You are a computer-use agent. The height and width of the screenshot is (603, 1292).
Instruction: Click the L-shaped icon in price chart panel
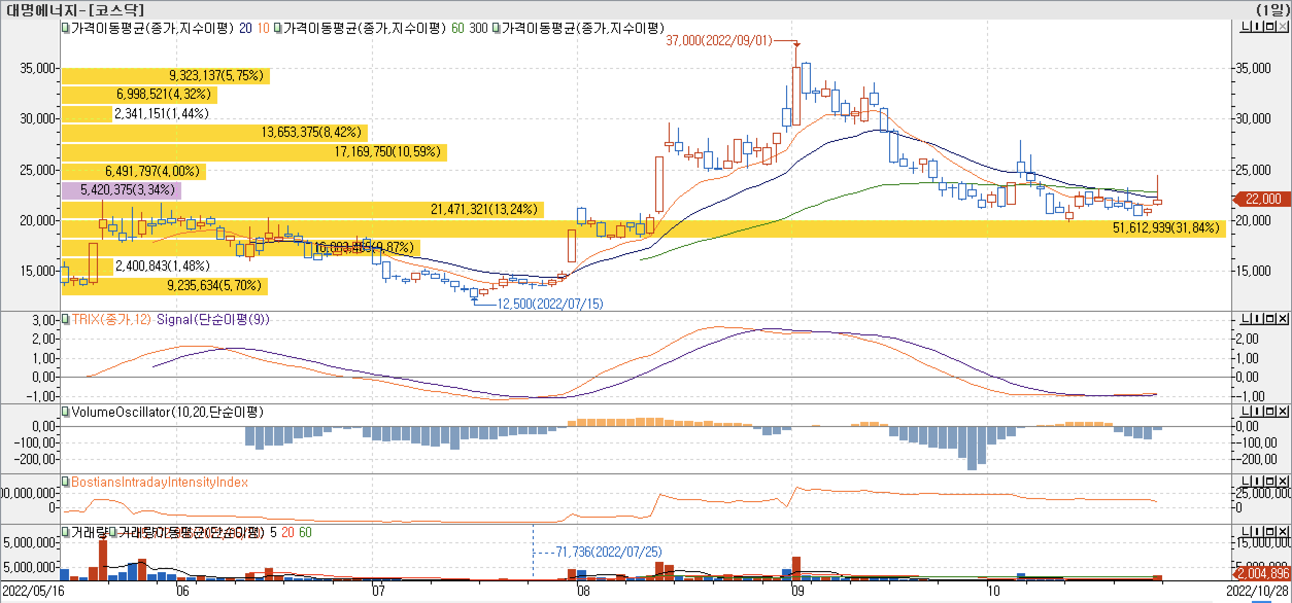tap(1245, 26)
